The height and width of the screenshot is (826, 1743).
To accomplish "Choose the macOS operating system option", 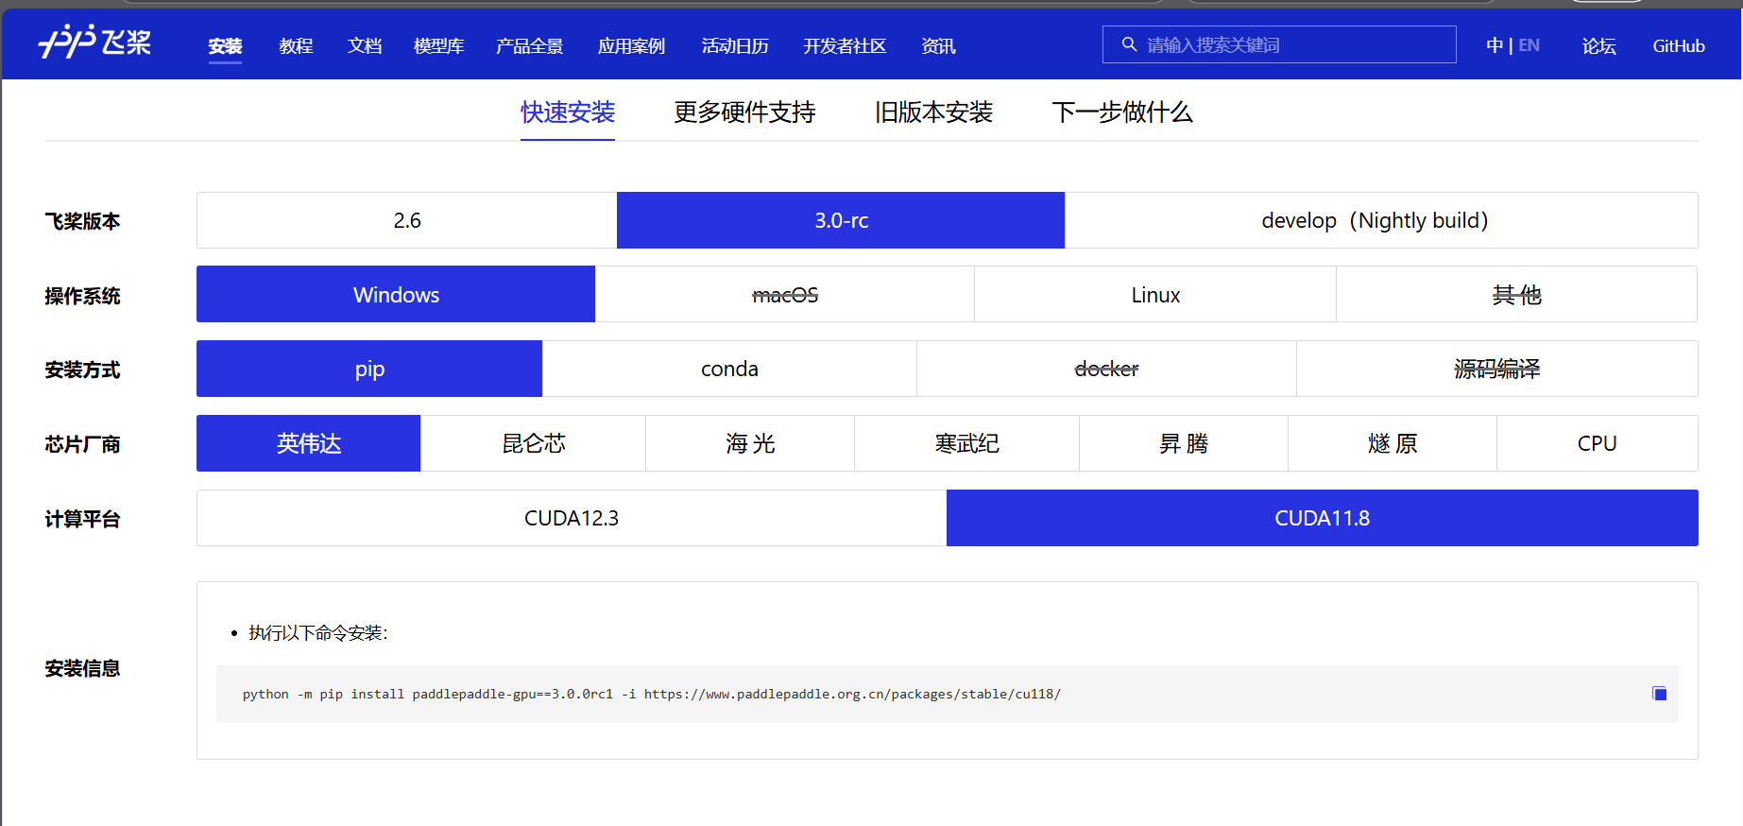I will pyautogui.click(x=785, y=294).
